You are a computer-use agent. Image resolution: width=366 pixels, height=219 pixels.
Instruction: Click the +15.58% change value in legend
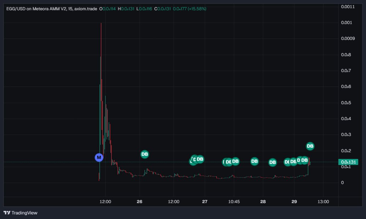[x=197, y=9]
